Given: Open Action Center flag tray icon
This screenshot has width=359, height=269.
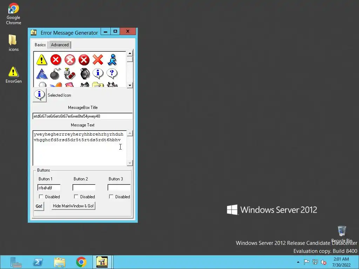Looking at the screenshot, I should [x=306, y=262].
